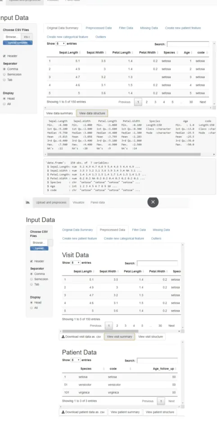Viewport: 217px width, 423px height.
Task: Download patient data as .csv
Action: coord(83,412)
